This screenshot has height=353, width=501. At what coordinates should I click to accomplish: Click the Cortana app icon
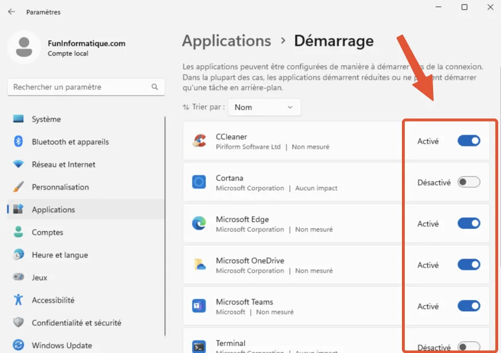(x=200, y=182)
